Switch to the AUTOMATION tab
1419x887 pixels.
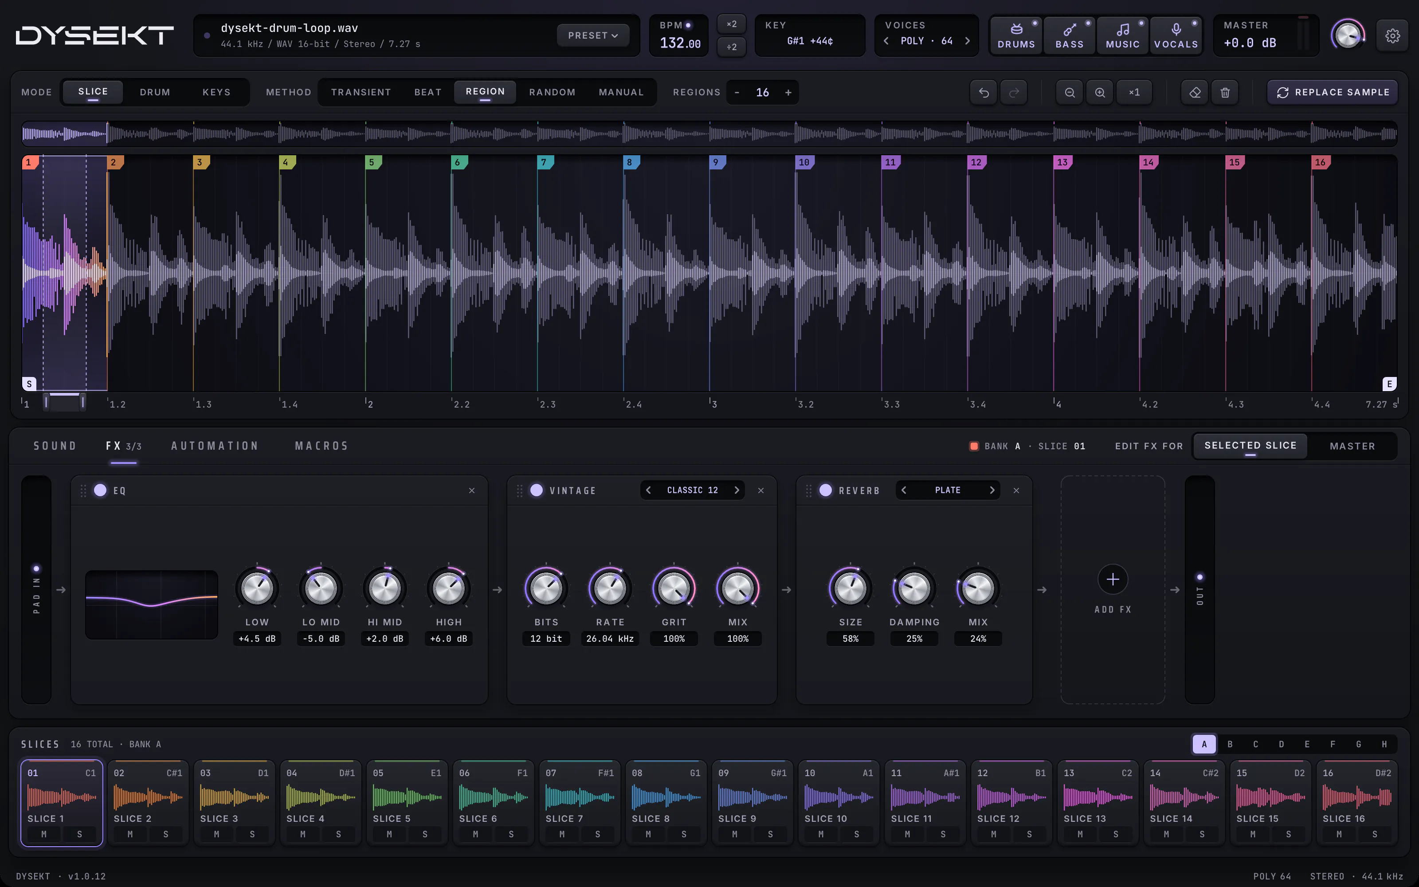[x=215, y=446]
